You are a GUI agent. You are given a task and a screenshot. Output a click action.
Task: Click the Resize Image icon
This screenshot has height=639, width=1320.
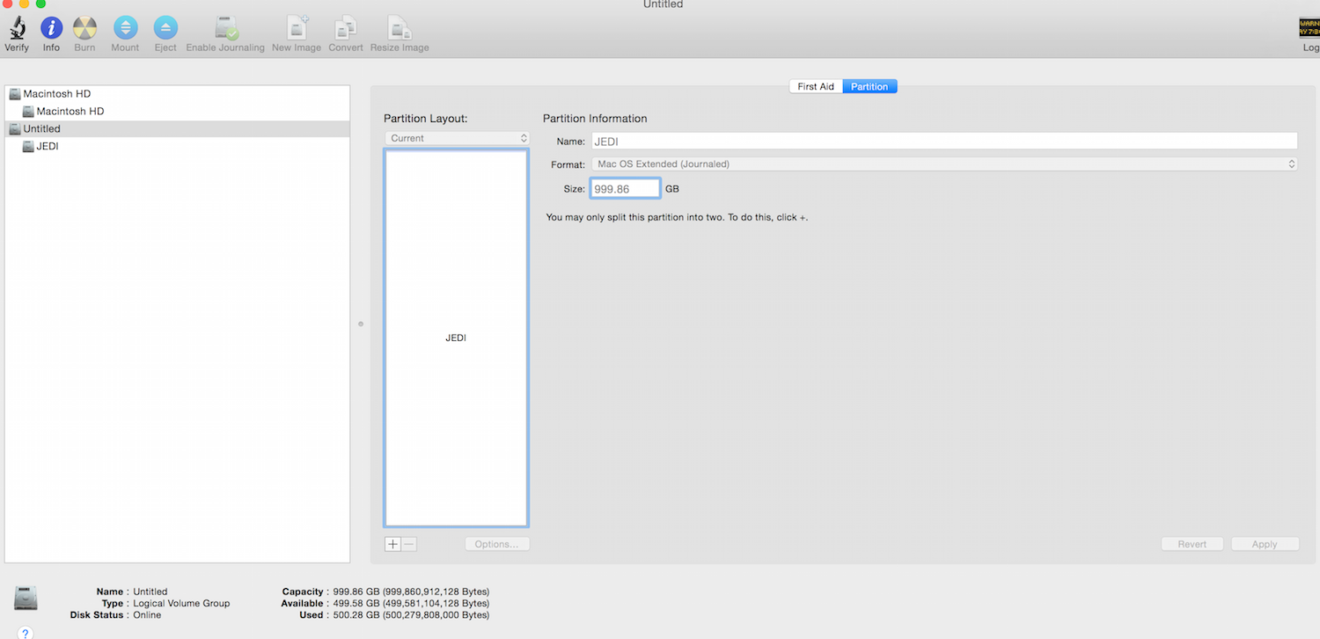click(400, 28)
